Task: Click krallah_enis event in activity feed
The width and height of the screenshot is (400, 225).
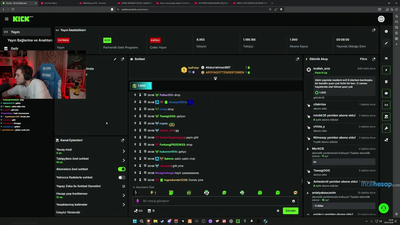Action: click(x=341, y=82)
